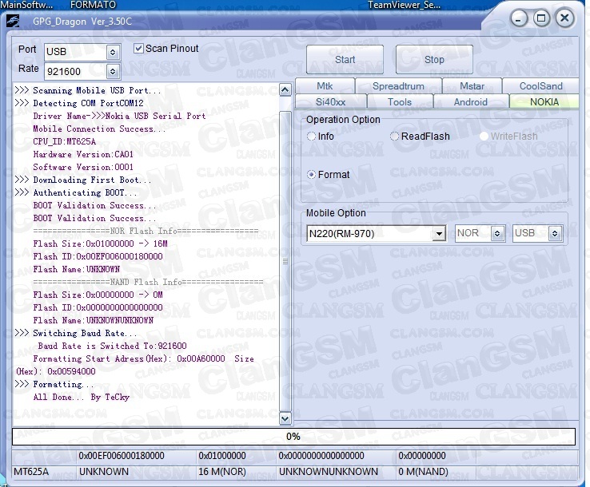Expand the N220(RM-970) mobile model dropdown

pos(438,234)
